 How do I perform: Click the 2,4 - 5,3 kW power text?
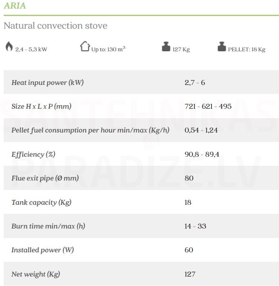pyautogui.click(x=31, y=49)
